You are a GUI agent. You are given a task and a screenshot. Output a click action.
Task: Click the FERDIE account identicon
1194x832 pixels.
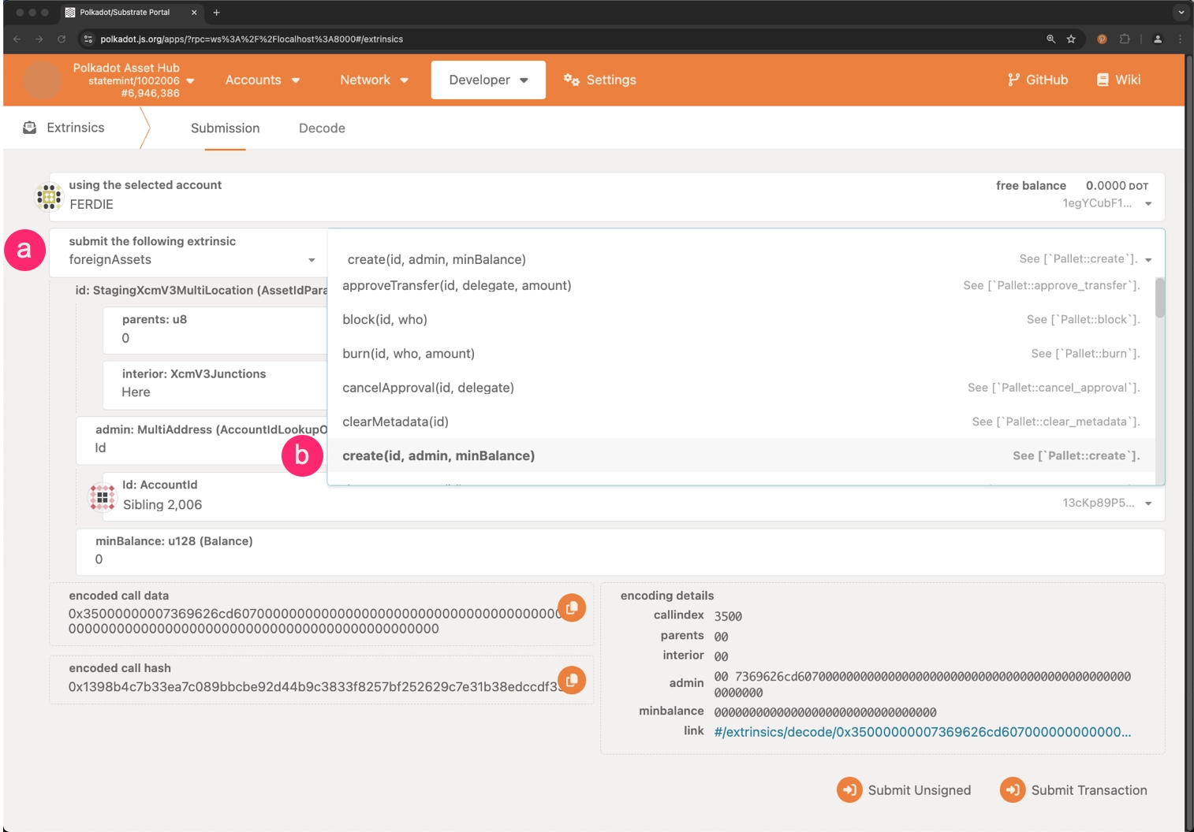[49, 196]
